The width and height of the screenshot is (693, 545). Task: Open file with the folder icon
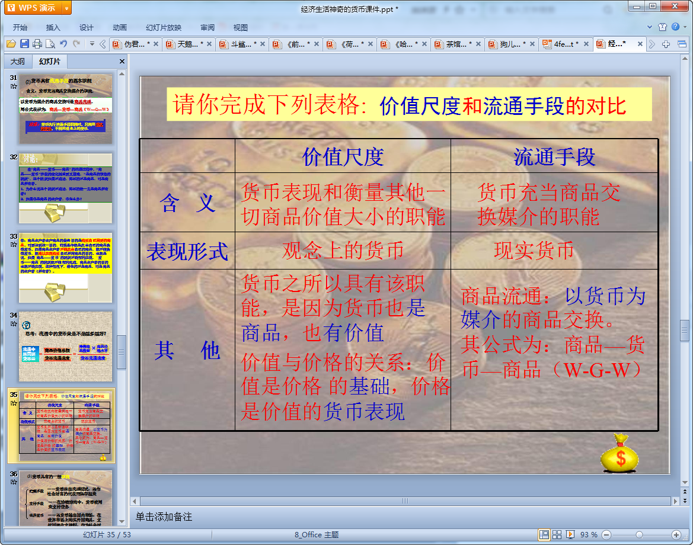click(x=11, y=44)
